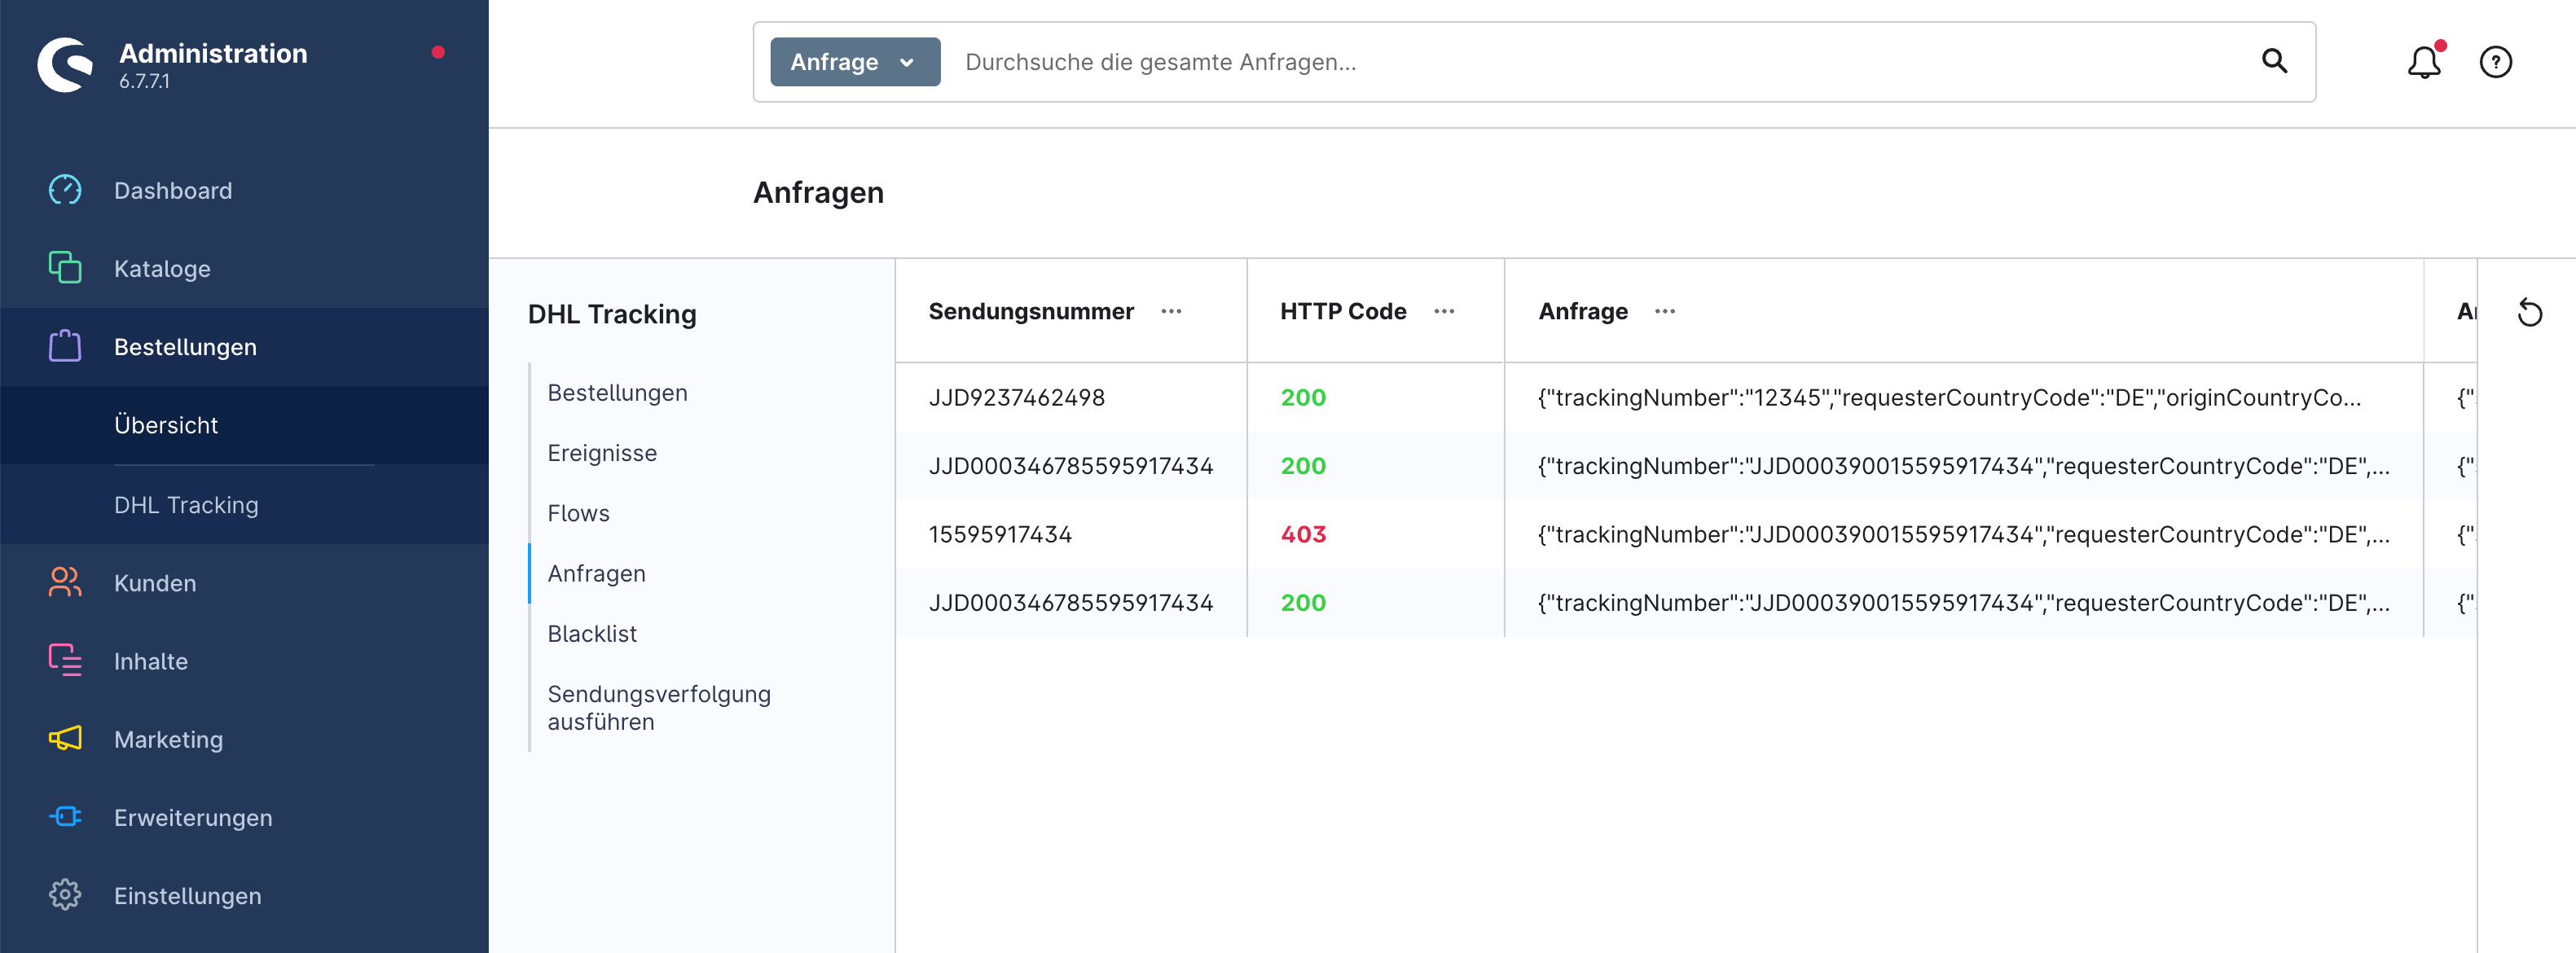
Task: Switch to Ereignisse tab
Action: (602, 453)
